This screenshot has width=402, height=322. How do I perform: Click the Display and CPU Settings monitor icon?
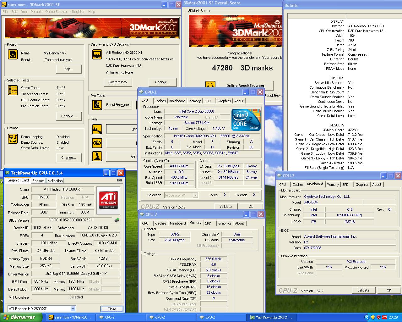coord(97,54)
